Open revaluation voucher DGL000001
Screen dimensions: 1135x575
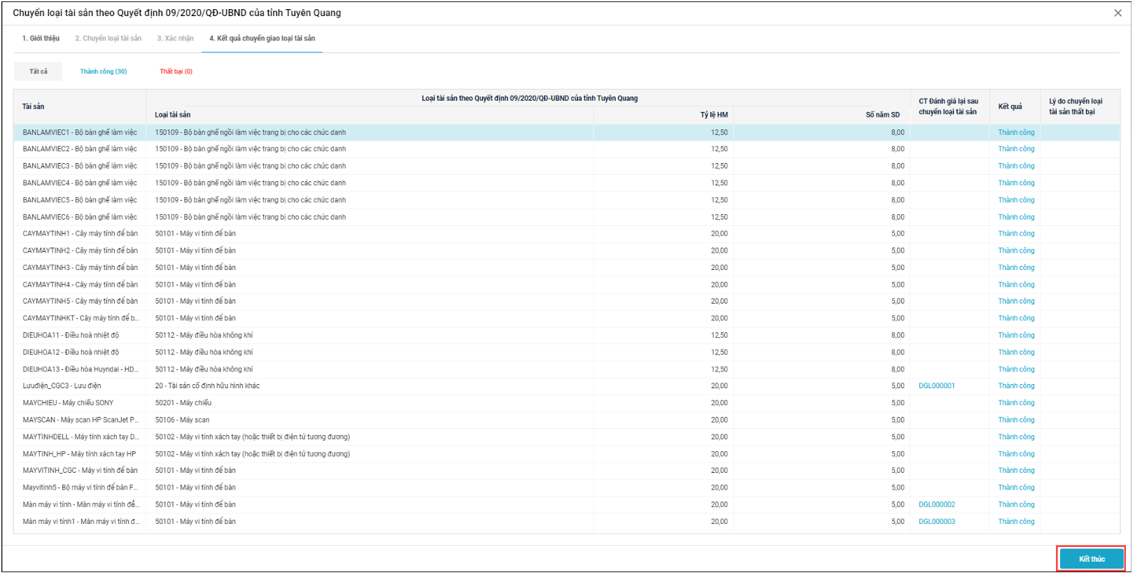pos(936,386)
